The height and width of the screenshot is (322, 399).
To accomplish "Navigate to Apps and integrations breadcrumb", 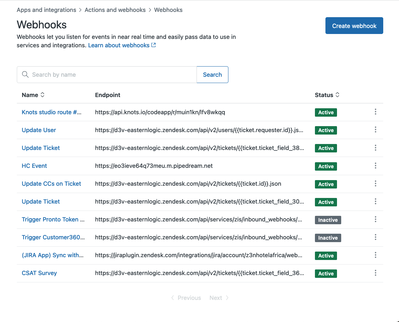I will [46, 10].
